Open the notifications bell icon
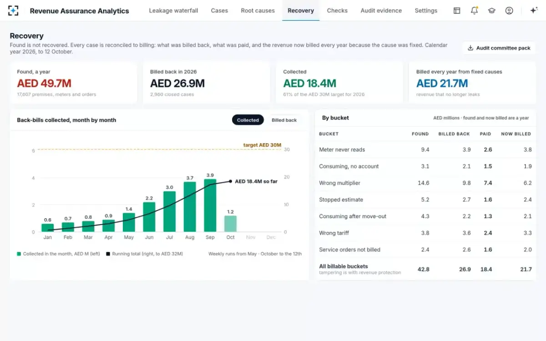This screenshot has height=341, width=546. (474, 10)
